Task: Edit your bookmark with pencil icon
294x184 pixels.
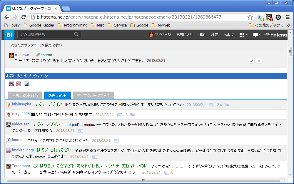Action: (252, 61)
